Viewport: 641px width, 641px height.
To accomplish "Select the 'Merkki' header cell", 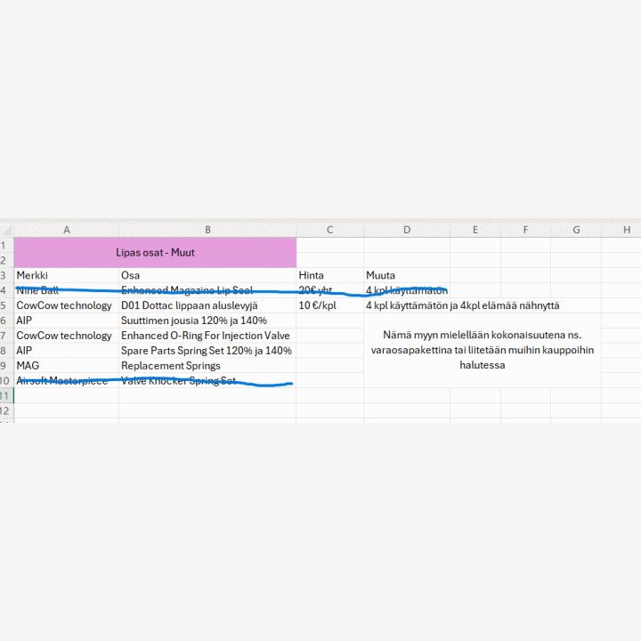I will 66,276.
